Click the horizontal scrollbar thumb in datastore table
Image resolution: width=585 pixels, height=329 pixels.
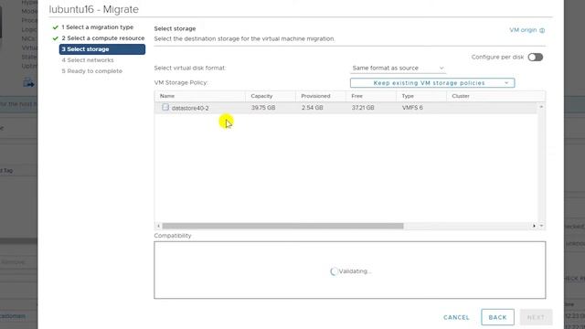[x=282, y=226]
